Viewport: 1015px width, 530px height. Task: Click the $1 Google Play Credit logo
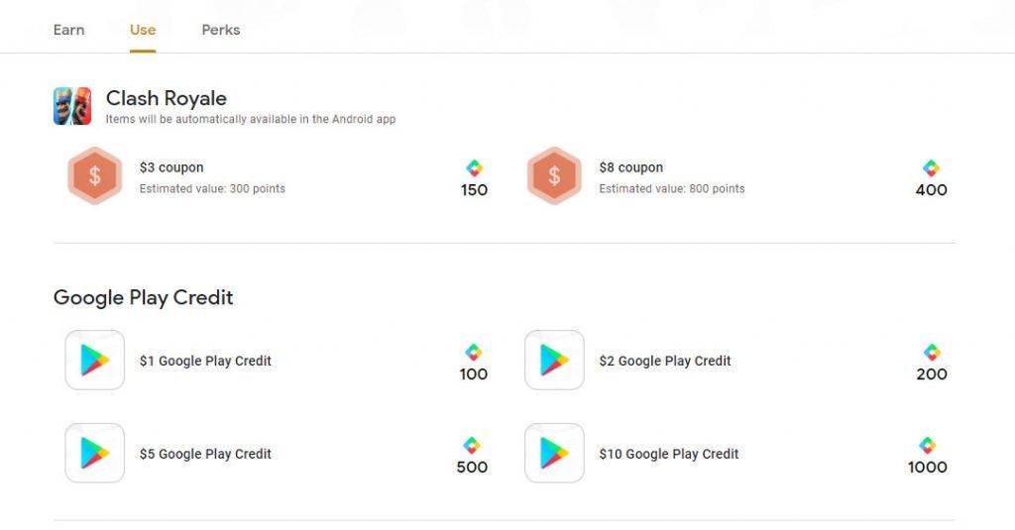[x=94, y=360]
